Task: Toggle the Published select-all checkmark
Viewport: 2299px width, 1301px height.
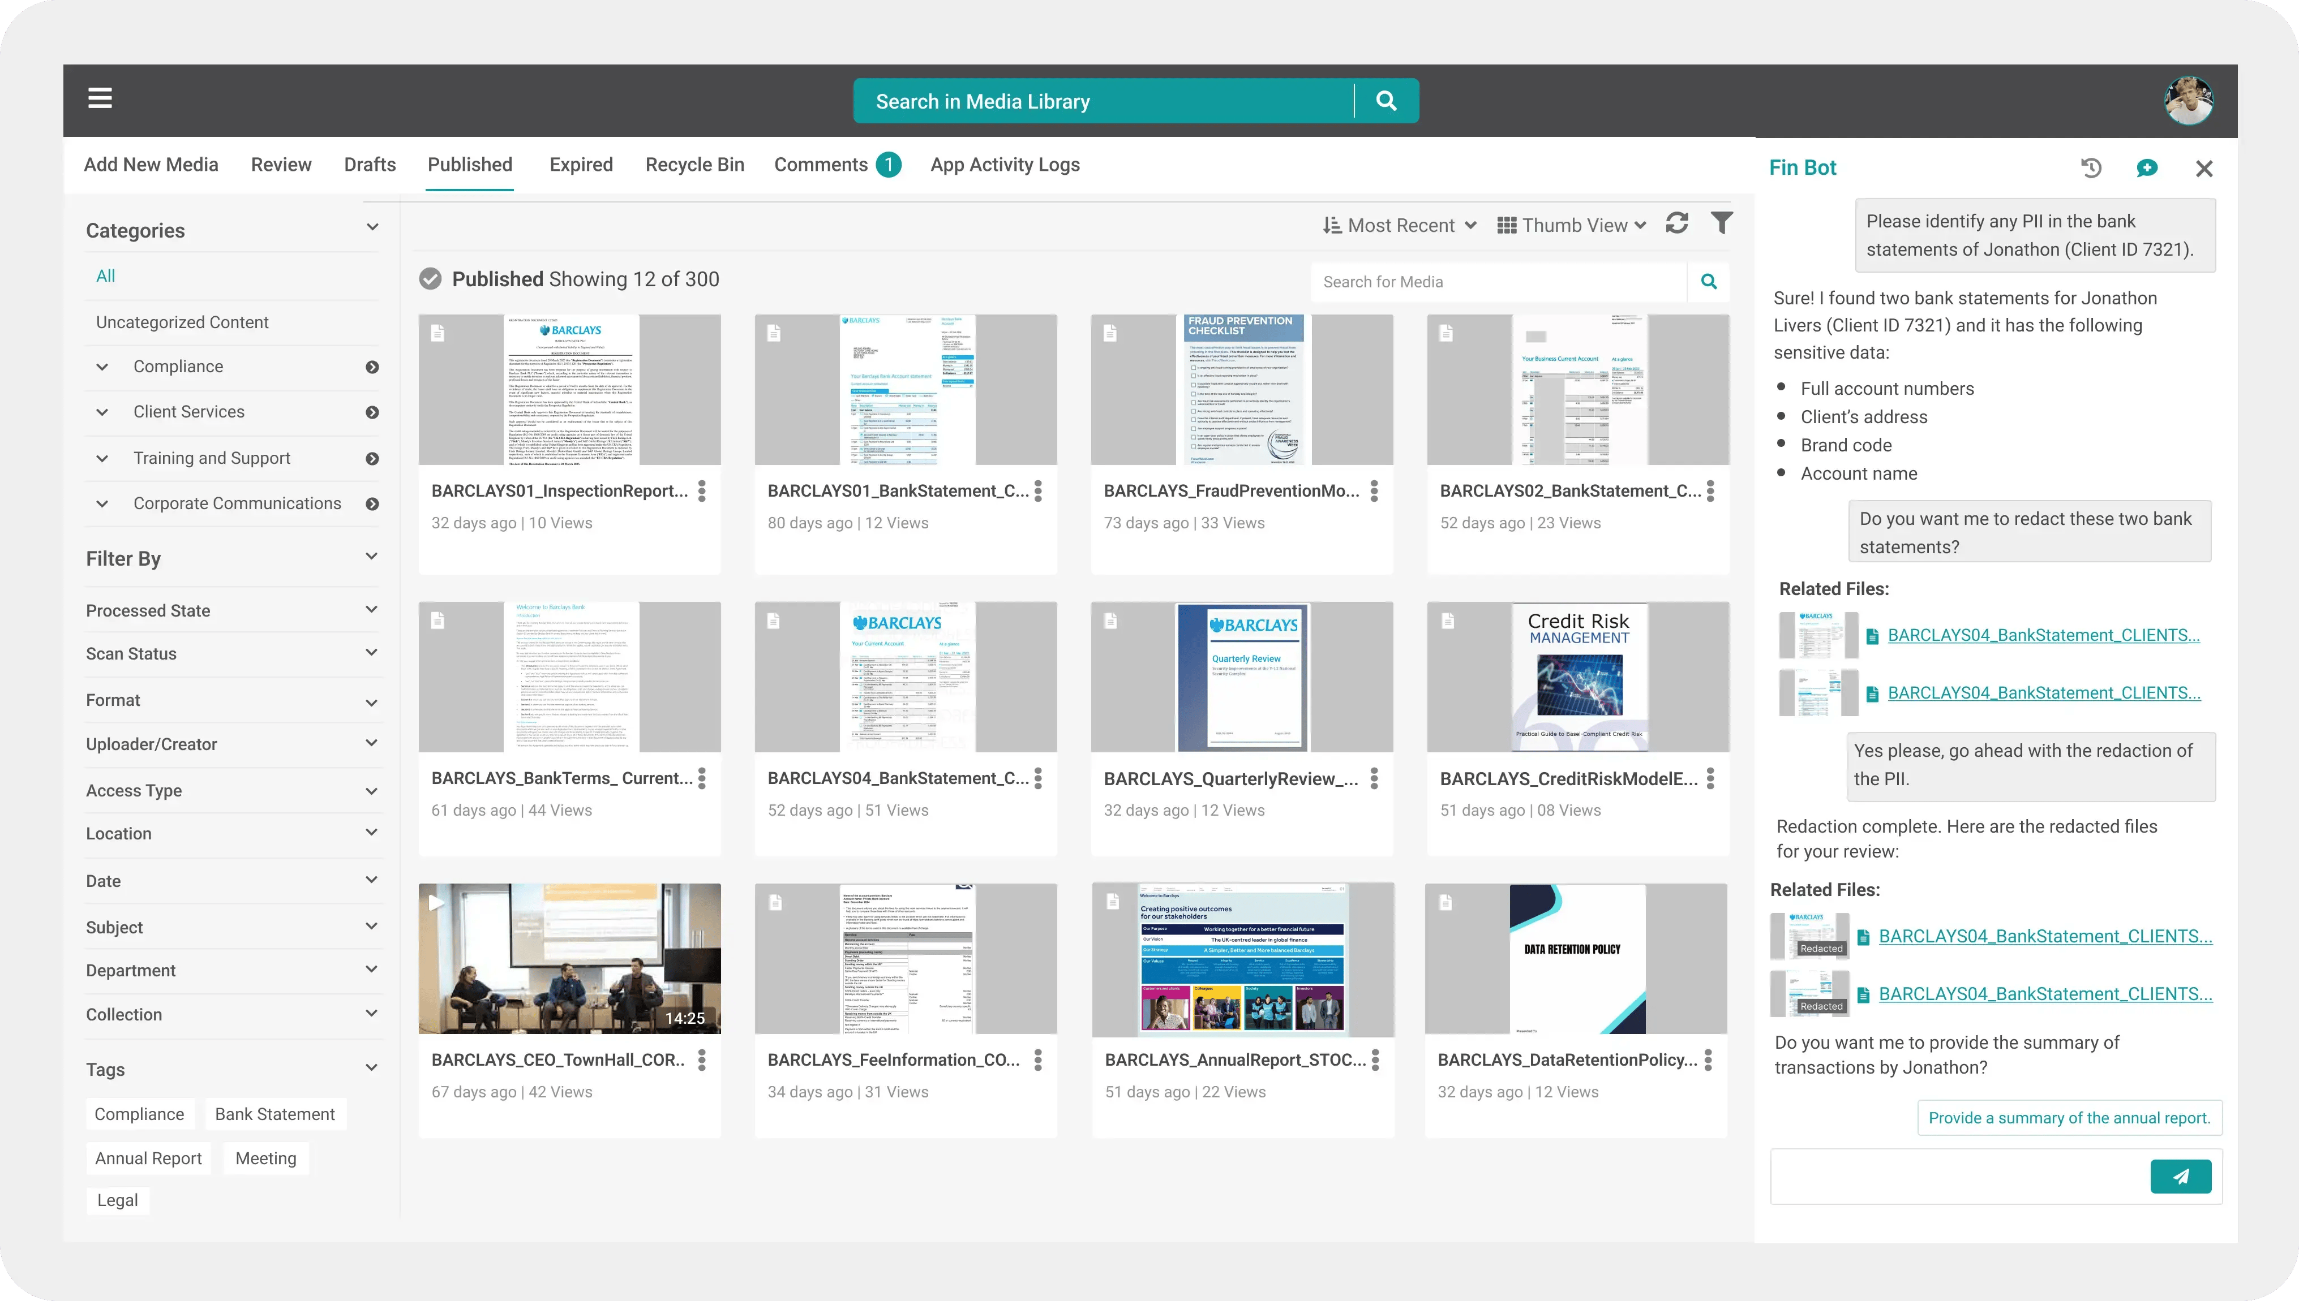Action: 430,279
